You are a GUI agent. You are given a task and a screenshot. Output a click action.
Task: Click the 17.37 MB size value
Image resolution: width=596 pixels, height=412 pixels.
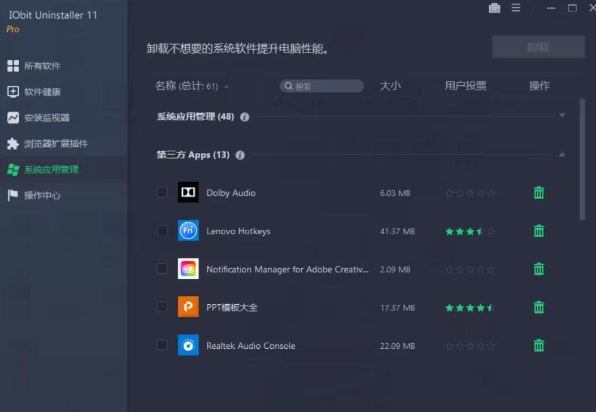click(x=398, y=308)
